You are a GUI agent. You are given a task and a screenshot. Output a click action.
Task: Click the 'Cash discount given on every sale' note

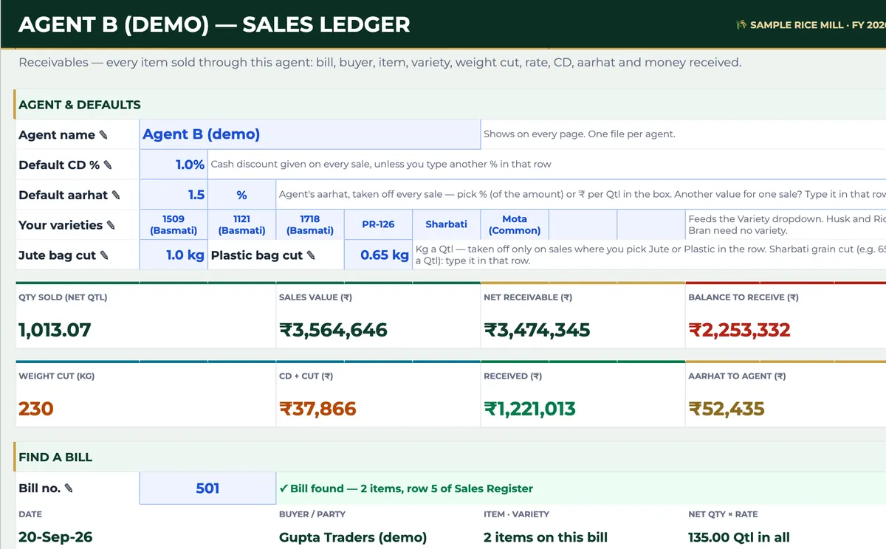coord(381,165)
